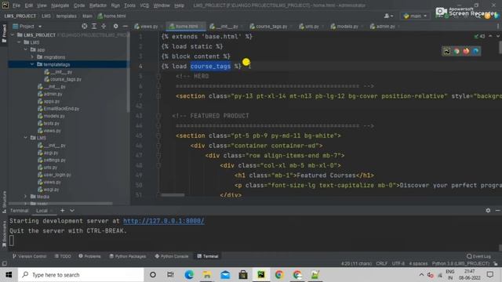This screenshot has height=282, width=502.
Task: Toggle fold on HERO comment at line 5
Action: pyautogui.click(x=158, y=76)
